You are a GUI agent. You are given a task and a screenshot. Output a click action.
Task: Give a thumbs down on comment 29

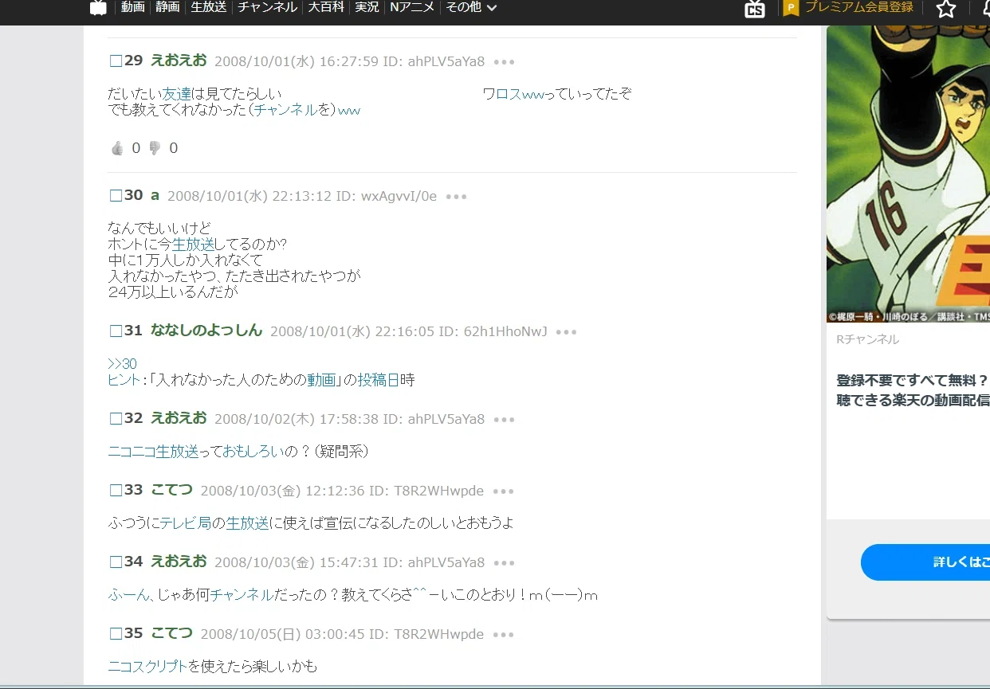coord(155,148)
